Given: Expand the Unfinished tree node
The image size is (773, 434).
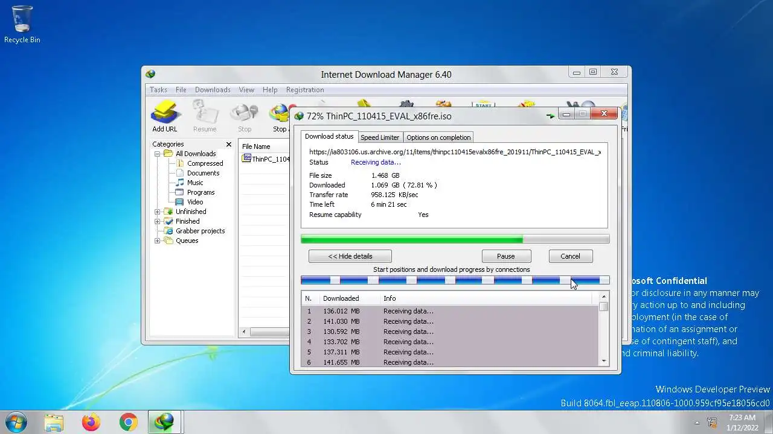Looking at the screenshot, I should click(158, 212).
